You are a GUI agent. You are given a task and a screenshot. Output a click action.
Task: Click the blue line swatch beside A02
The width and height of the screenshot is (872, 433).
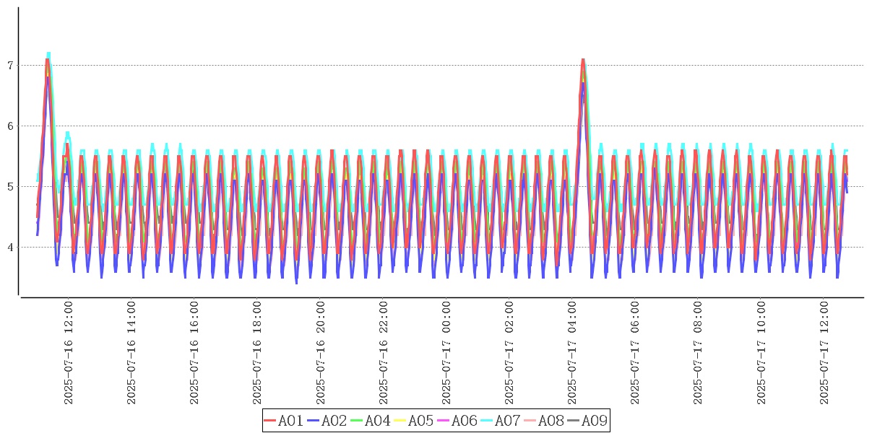pyautogui.click(x=314, y=421)
